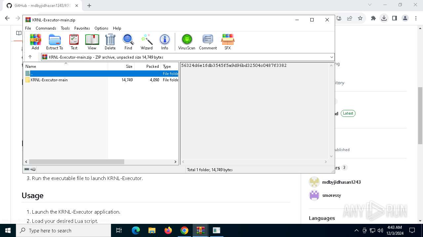Open Chrome three-dot menu
Viewport: 423px width, 237px height.
point(416,18)
